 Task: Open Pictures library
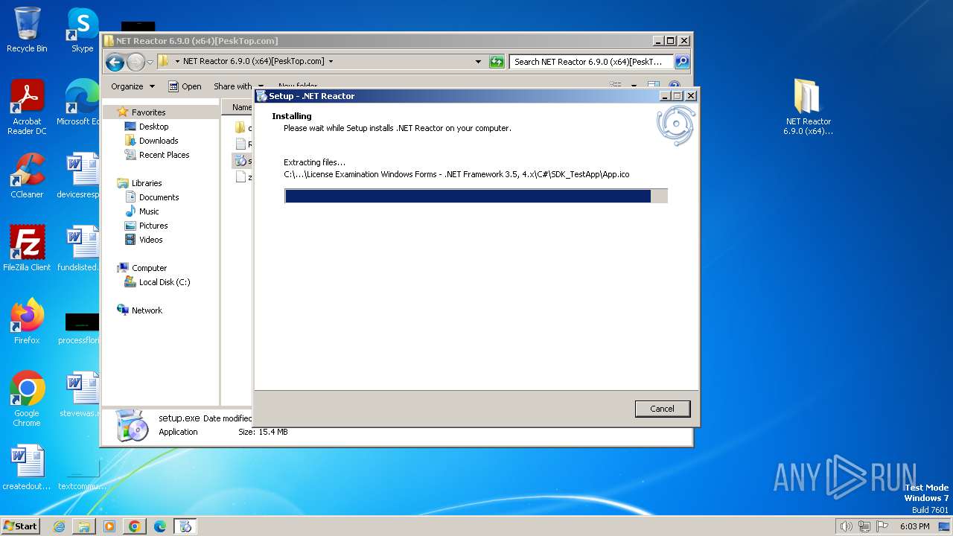tap(153, 226)
